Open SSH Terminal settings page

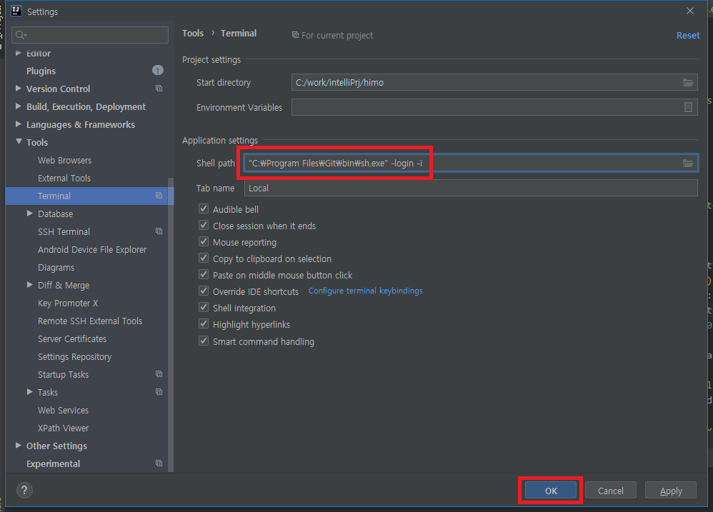[64, 231]
